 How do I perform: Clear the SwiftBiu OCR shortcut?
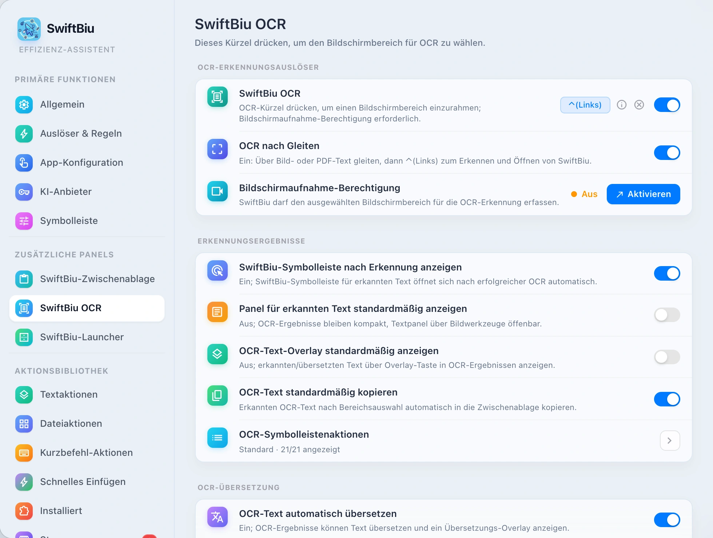(x=639, y=105)
